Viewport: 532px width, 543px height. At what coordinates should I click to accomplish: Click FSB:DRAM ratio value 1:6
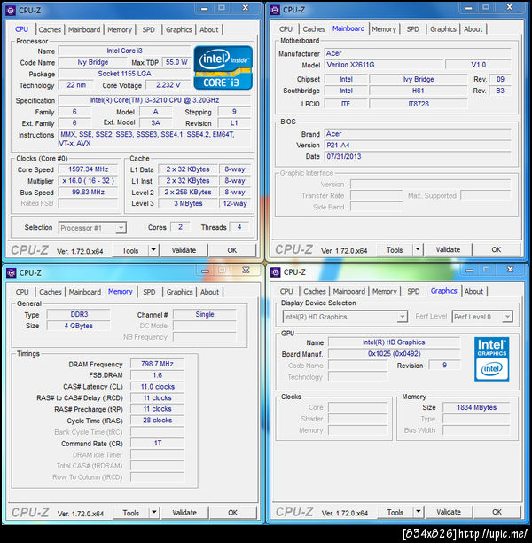pyautogui.click(x=158, y=375)
